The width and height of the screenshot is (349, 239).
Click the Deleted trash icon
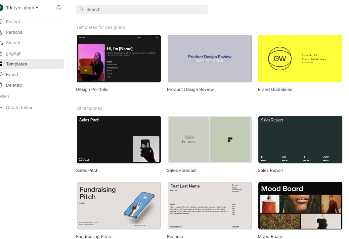[x=1, y=85]
